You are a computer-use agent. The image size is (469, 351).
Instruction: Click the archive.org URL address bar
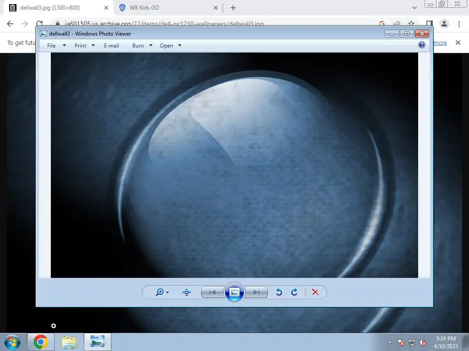point(164,23)
